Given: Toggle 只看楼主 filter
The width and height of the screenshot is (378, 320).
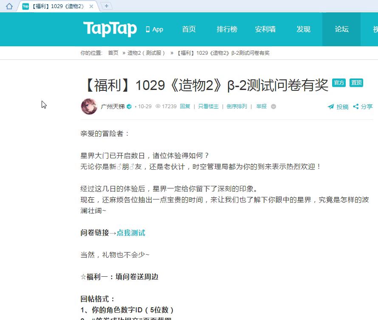Looking at the screenshot, I should tap(208, 107).
